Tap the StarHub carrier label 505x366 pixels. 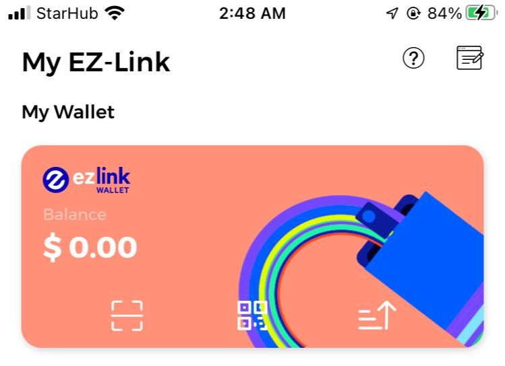pos(67,13)
